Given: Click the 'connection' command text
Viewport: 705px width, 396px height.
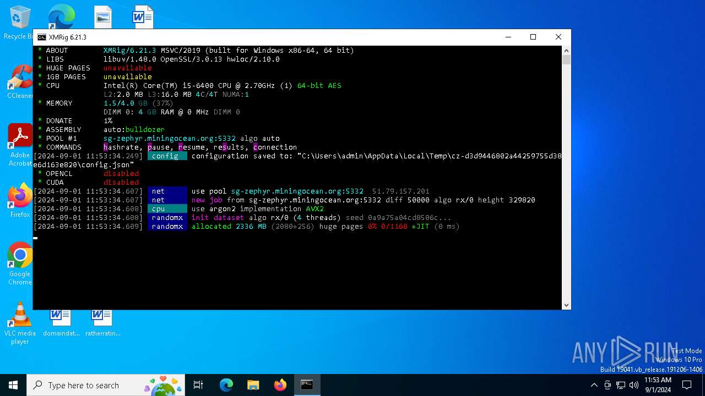Looking at the screenshot, I should pos(275,147).
